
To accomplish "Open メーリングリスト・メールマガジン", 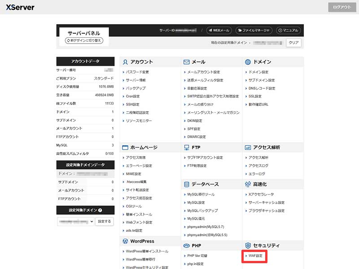I will click(214, 113).
